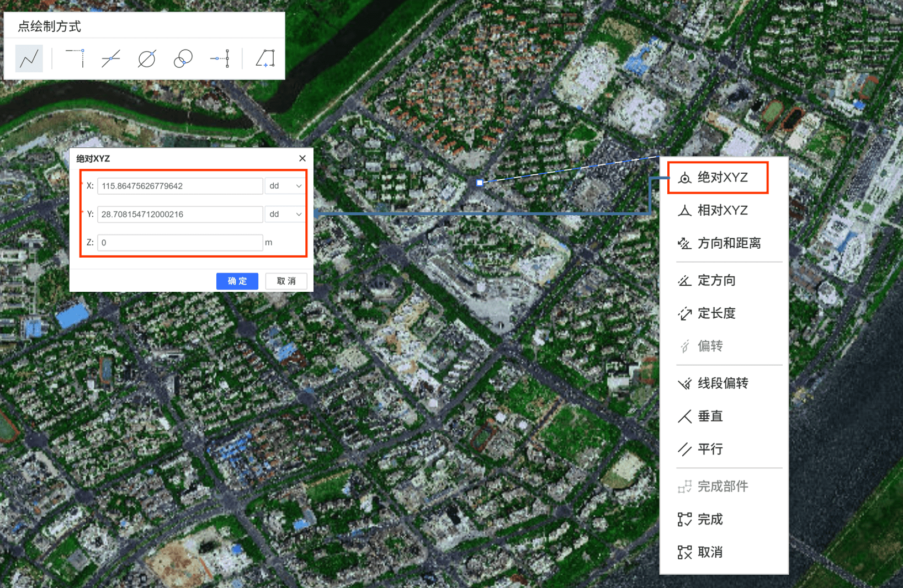
Task: Focus the Y coordinate value field
Action: [x=179, y=214]
